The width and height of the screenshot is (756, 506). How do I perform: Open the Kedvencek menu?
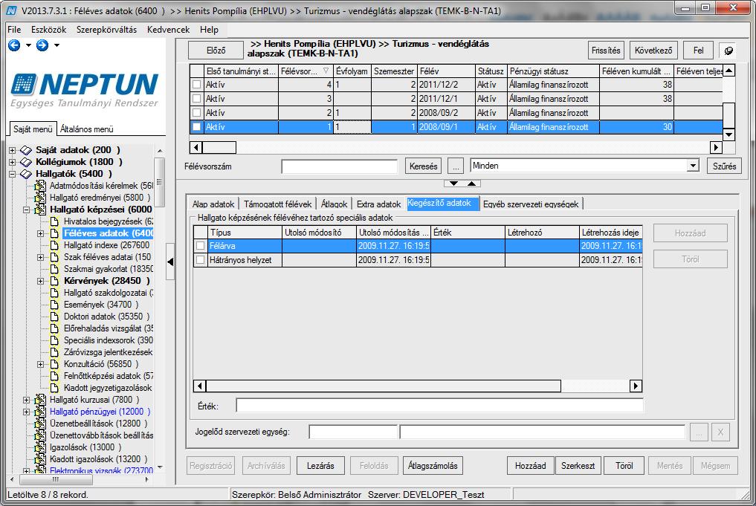pos(168,30)
